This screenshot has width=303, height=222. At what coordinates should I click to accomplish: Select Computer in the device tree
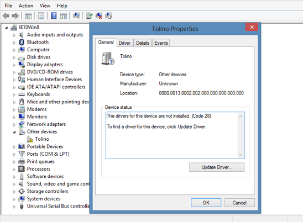point(38,50)
